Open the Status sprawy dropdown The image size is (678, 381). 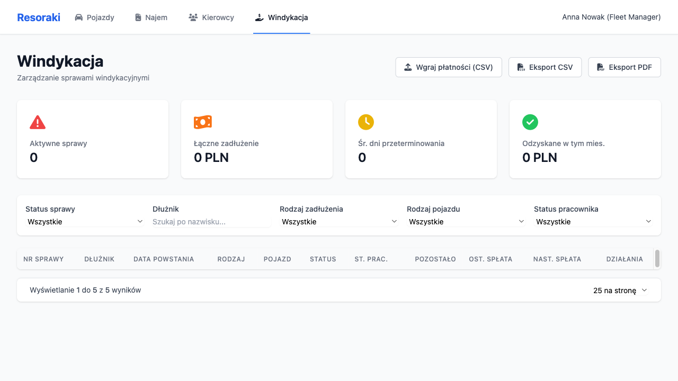tap(85, 222)
